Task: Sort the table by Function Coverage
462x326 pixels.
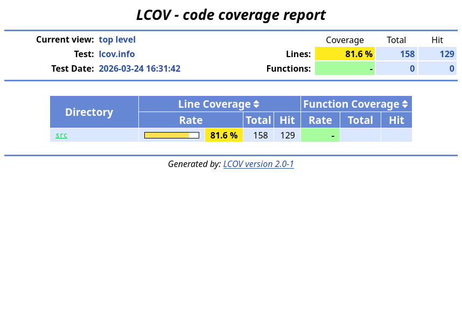Action: pos(405,105)
